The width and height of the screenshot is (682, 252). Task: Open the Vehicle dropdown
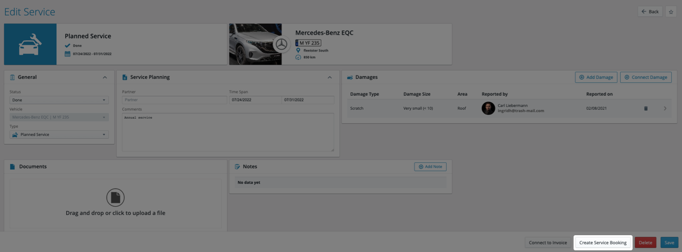(x=59, y=117)
